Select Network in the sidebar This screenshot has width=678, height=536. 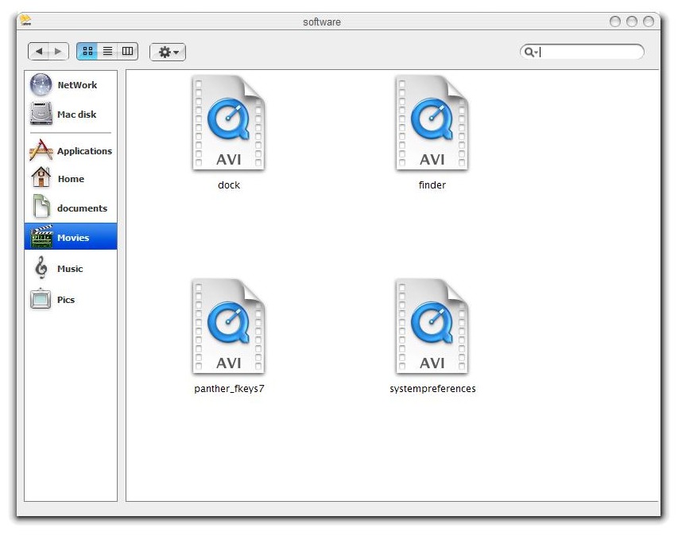point(79,85)
